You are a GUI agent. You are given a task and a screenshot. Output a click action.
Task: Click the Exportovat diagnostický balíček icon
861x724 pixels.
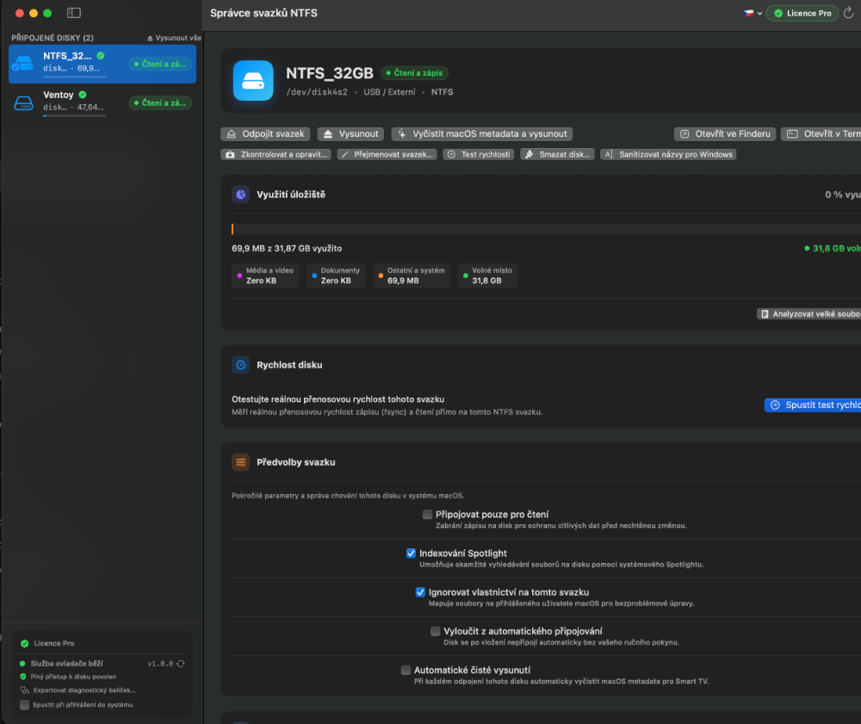coord(24,690)
